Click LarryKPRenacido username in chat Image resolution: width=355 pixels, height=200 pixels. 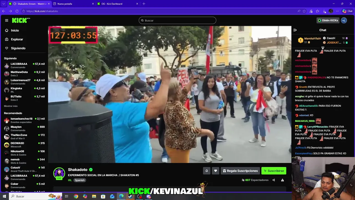(318, 127)
